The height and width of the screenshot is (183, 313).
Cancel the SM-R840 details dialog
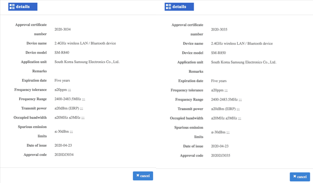pos(143,176)
